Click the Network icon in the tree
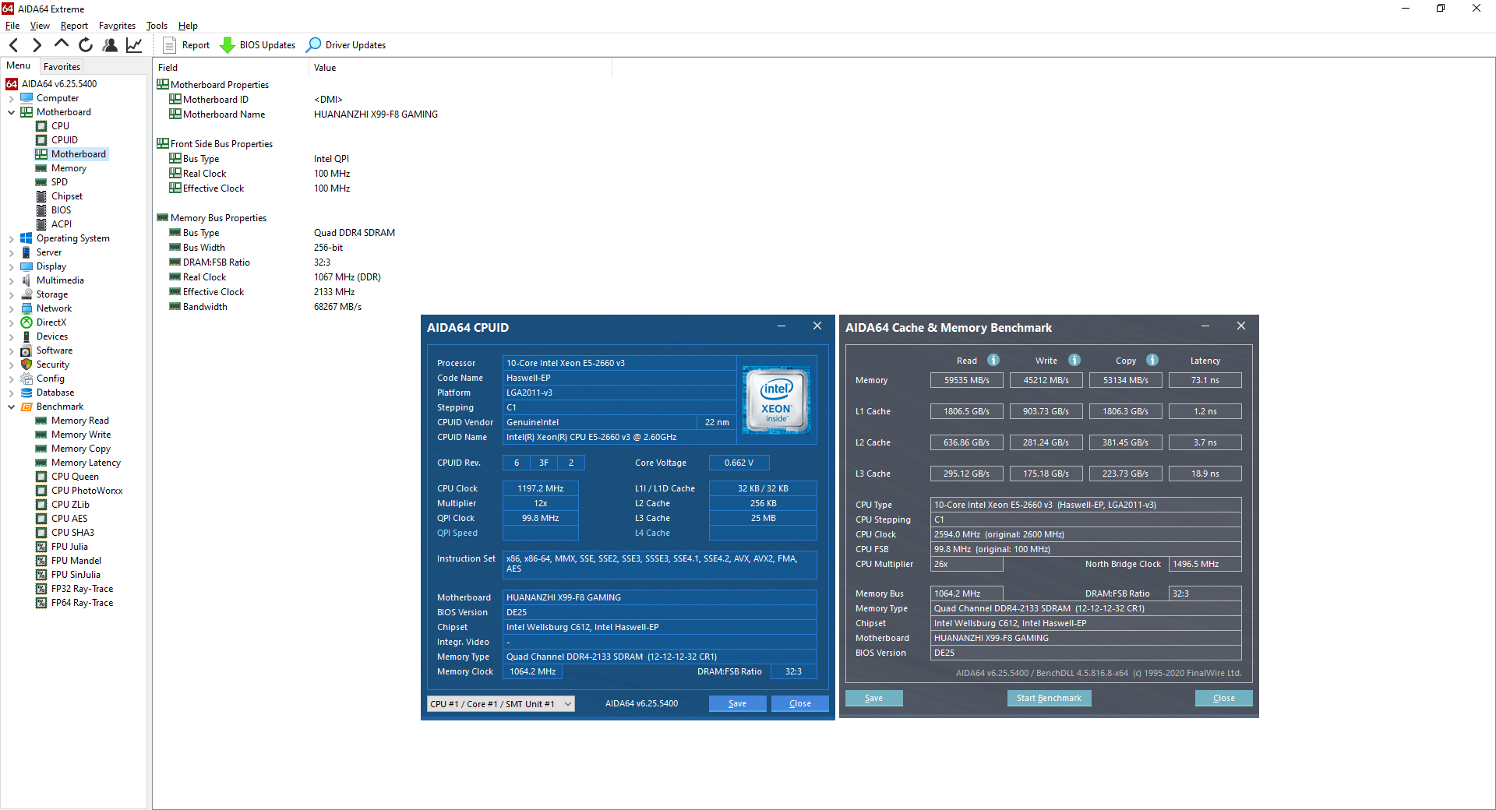1496x810 pixels. point(26,308)
